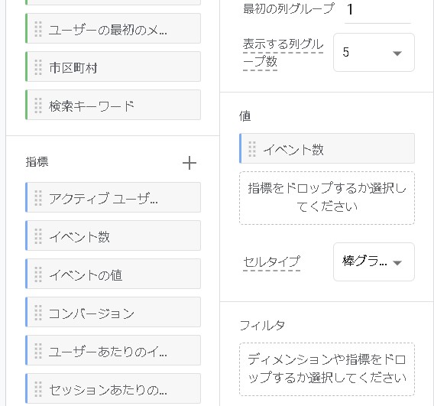Screen dimensions: 434x406
Task: Click the 表示する列グループ数 label text
Action: (283, 53)
